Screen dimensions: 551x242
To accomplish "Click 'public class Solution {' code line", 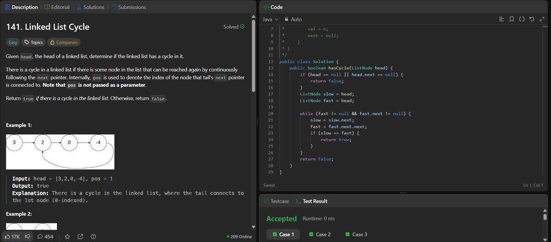I will pyautogui.click(x=309, y=62).
